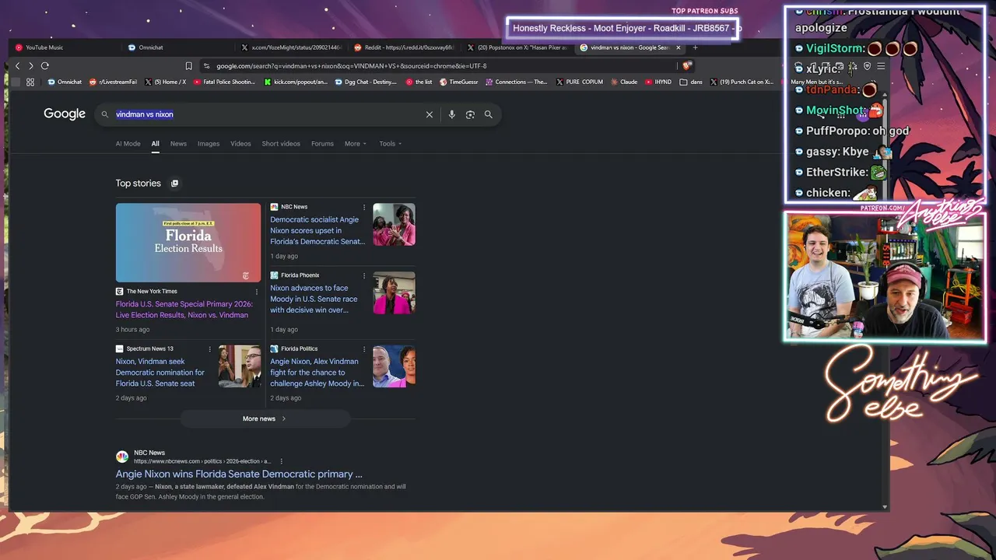The height and width of the screenshot is (560, 996).
Task: Go back using the browser back arrow
Action: point(17,66)
